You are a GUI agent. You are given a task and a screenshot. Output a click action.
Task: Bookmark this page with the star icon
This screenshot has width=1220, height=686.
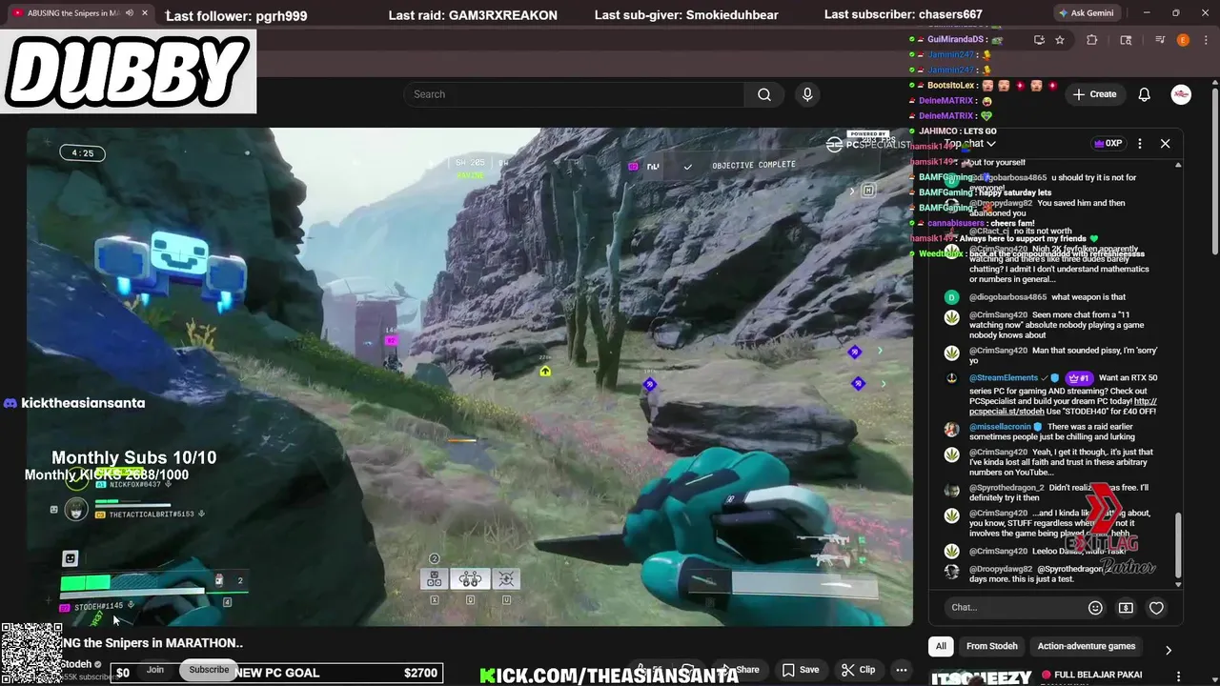[1060, 40]
